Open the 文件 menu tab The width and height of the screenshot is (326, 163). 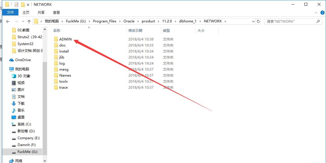10,12
